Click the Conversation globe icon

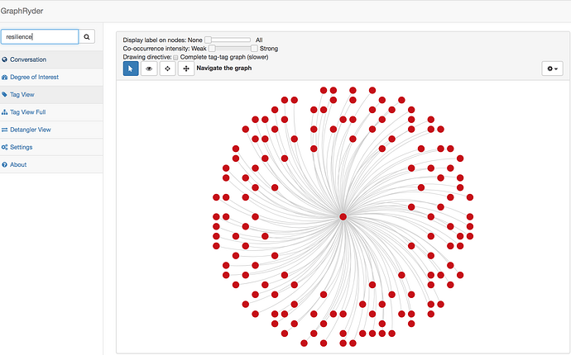4,59
